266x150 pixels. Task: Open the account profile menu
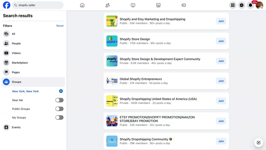pos(259,5)
